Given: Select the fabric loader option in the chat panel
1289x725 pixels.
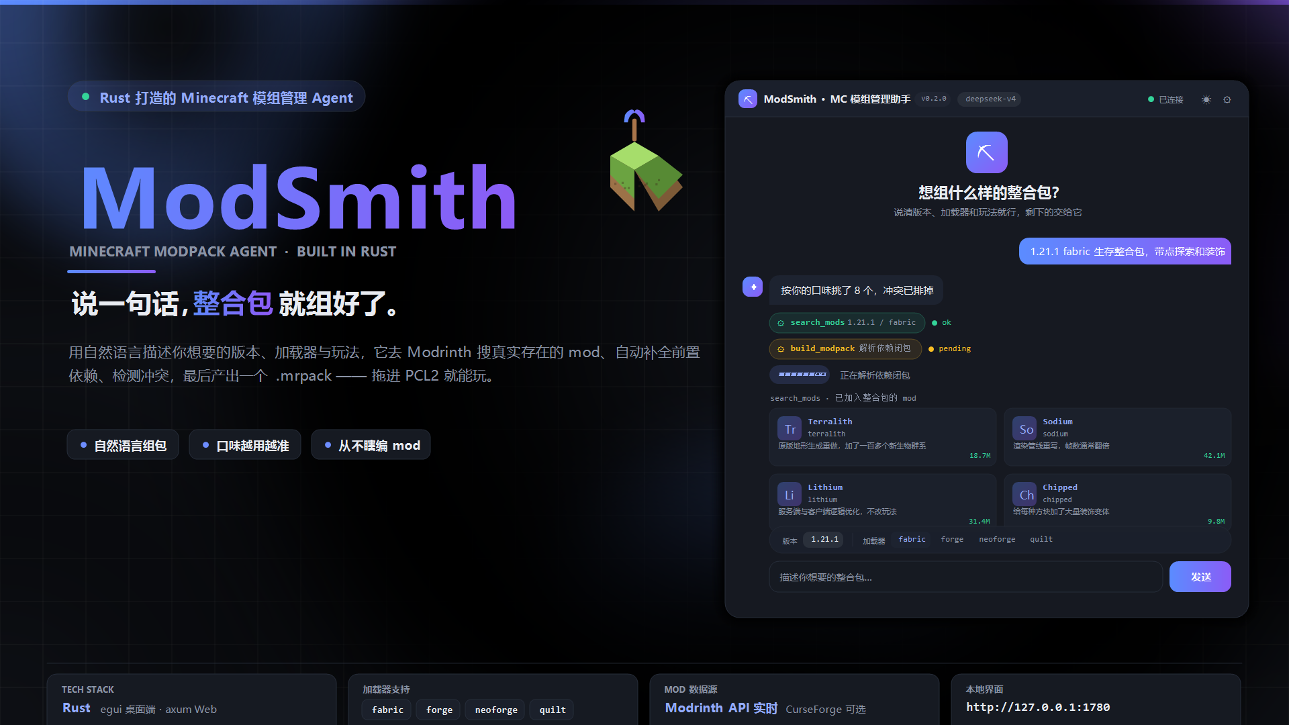Looking at the screenshot, I should (912, 539).
